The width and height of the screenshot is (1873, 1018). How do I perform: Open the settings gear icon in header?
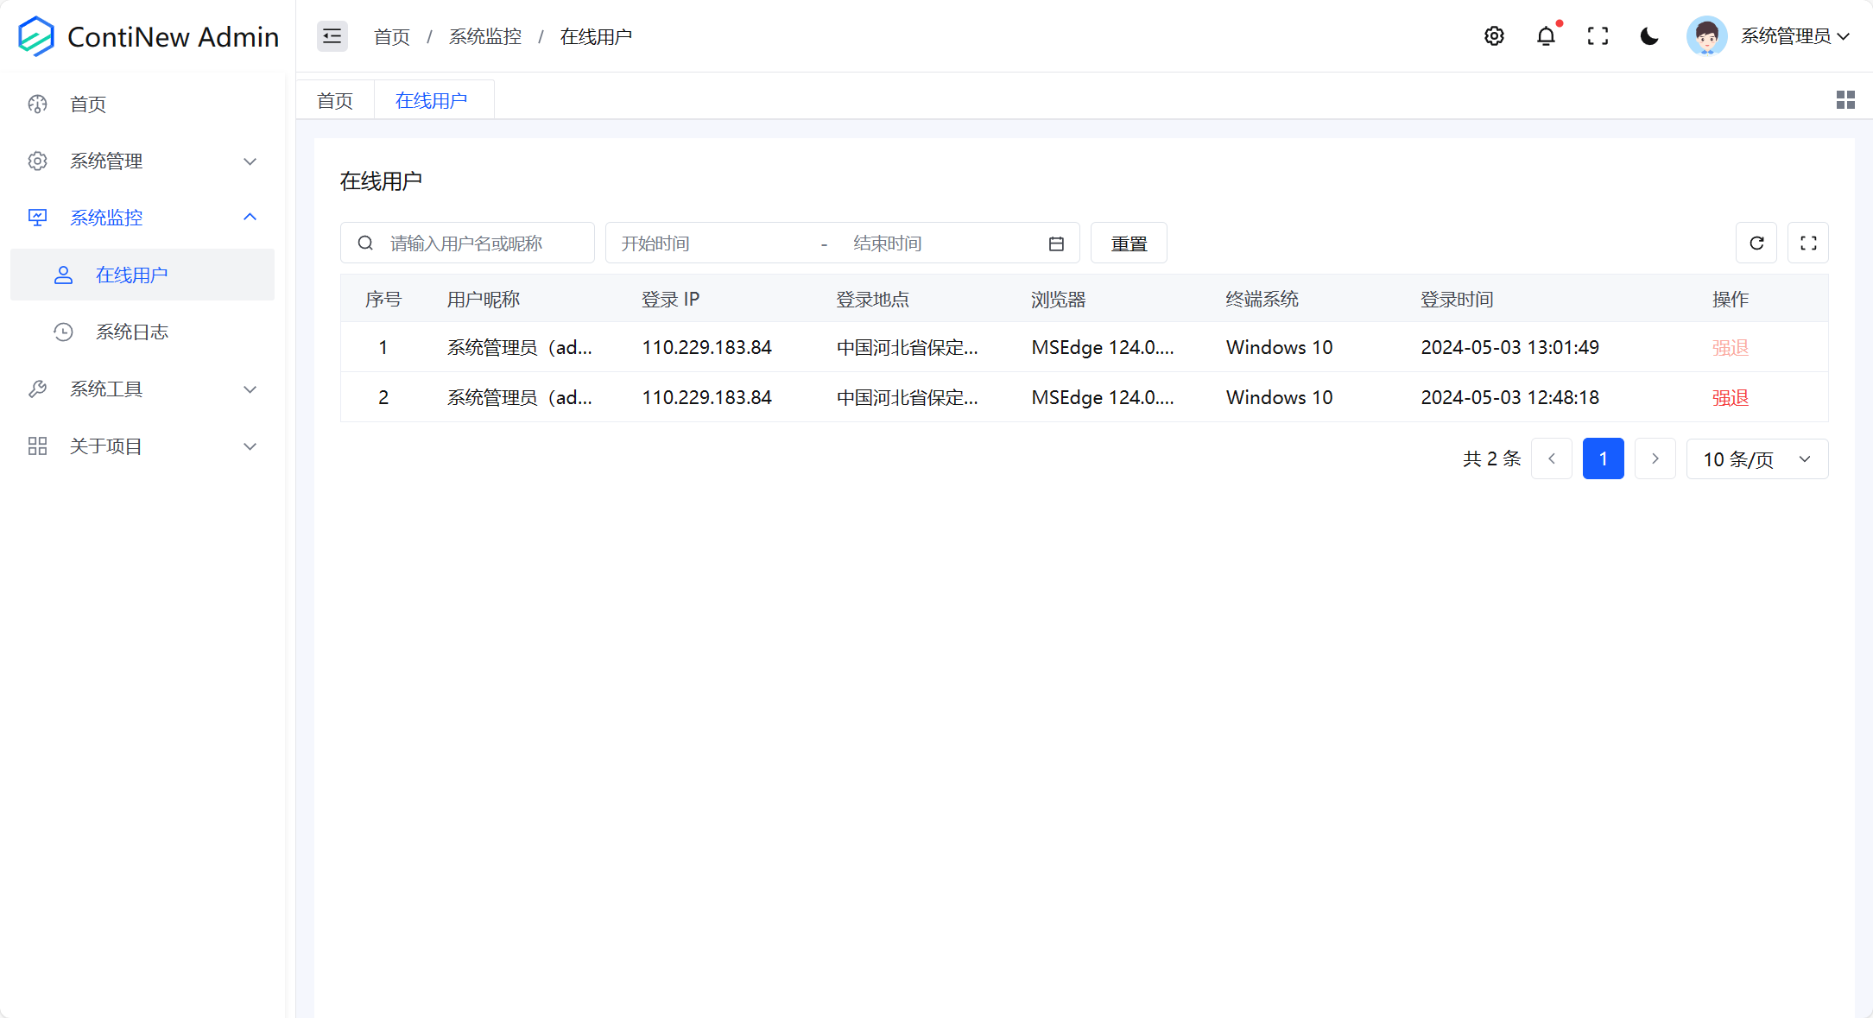click(x=1494, y=36)
